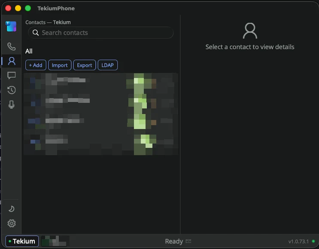Click the + Add contact button
The width and height of the screenshot is (319, 249).
tap(36, 65)
